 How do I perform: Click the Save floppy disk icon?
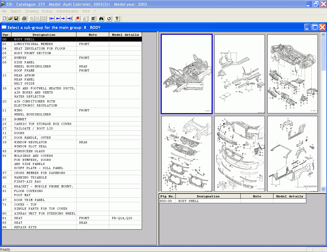[x=16, y=18]
